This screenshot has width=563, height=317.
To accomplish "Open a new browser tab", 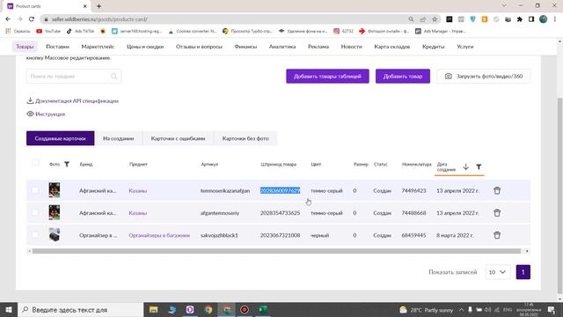I will (x=99, y=6).
